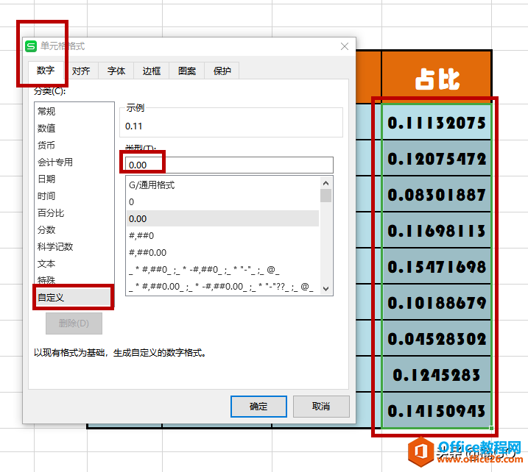Click the WPS Spreadsheets icon in dialog title
The image size is (528, 472).
(x=31, y=46)
